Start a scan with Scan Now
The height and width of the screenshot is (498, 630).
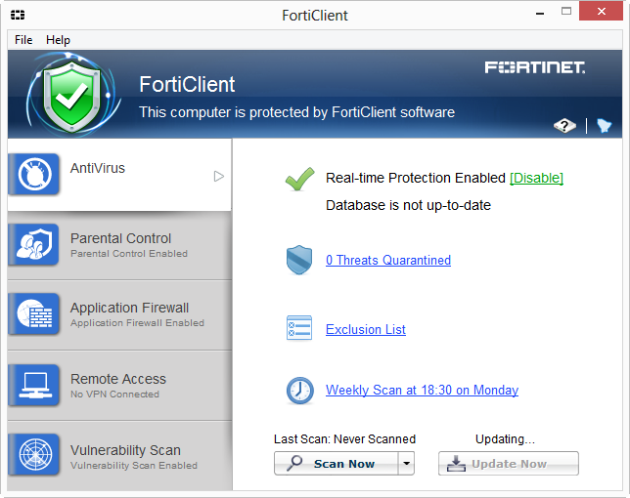(x=336, y=464)
